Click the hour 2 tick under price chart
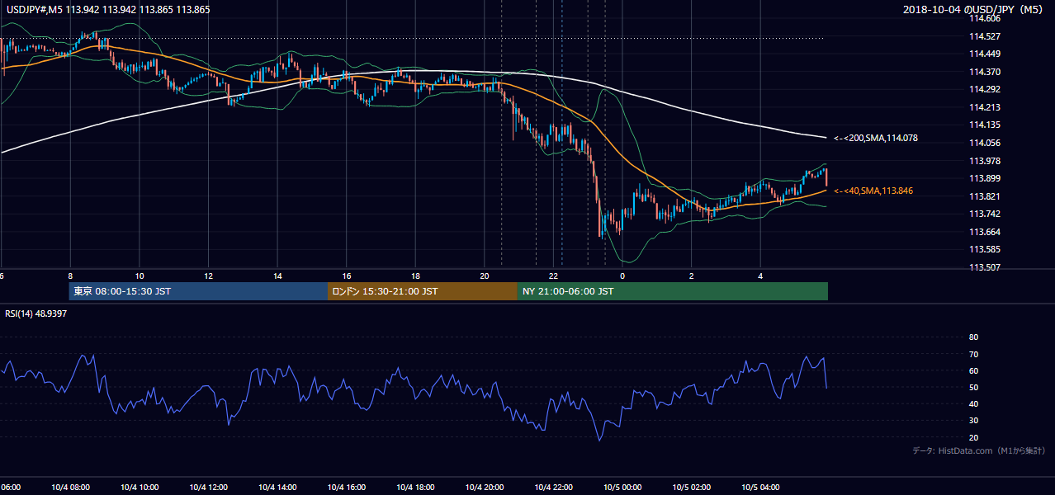 pos(692,276)
